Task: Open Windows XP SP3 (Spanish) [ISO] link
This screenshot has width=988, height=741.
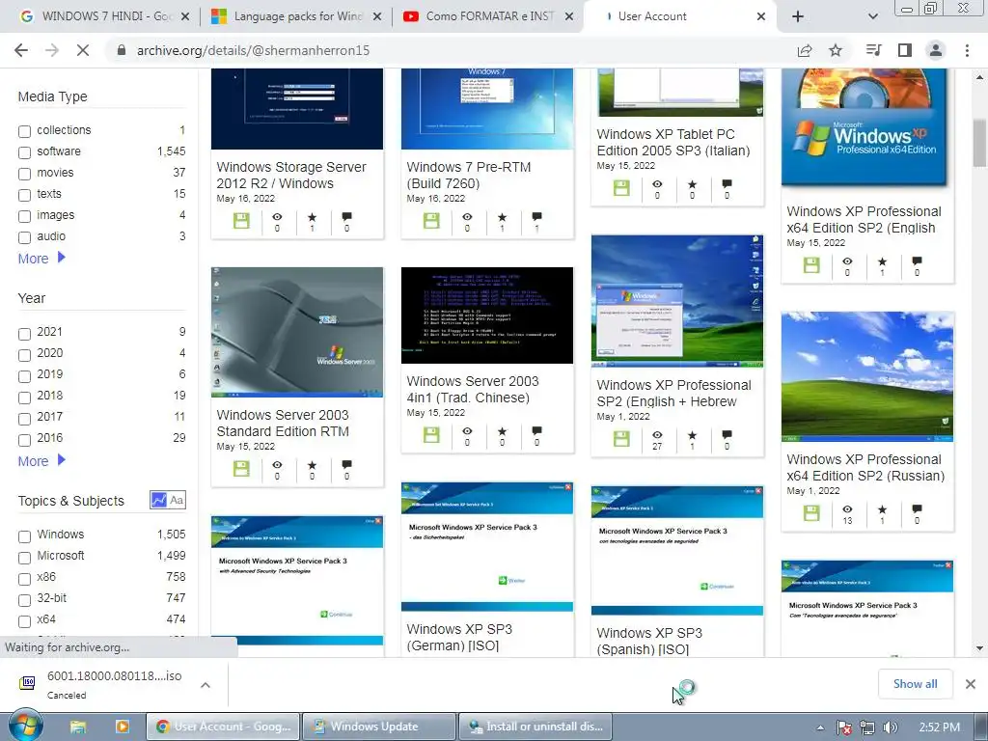Action: pos(649,641)
